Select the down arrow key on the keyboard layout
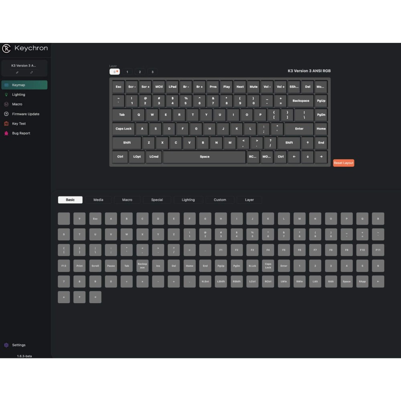Image resolution: width=401 pixels, height=401 pixels. click(x=308, y=156)
